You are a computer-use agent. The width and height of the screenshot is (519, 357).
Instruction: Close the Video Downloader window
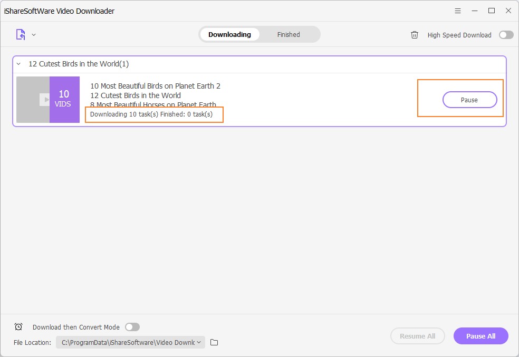508,11
